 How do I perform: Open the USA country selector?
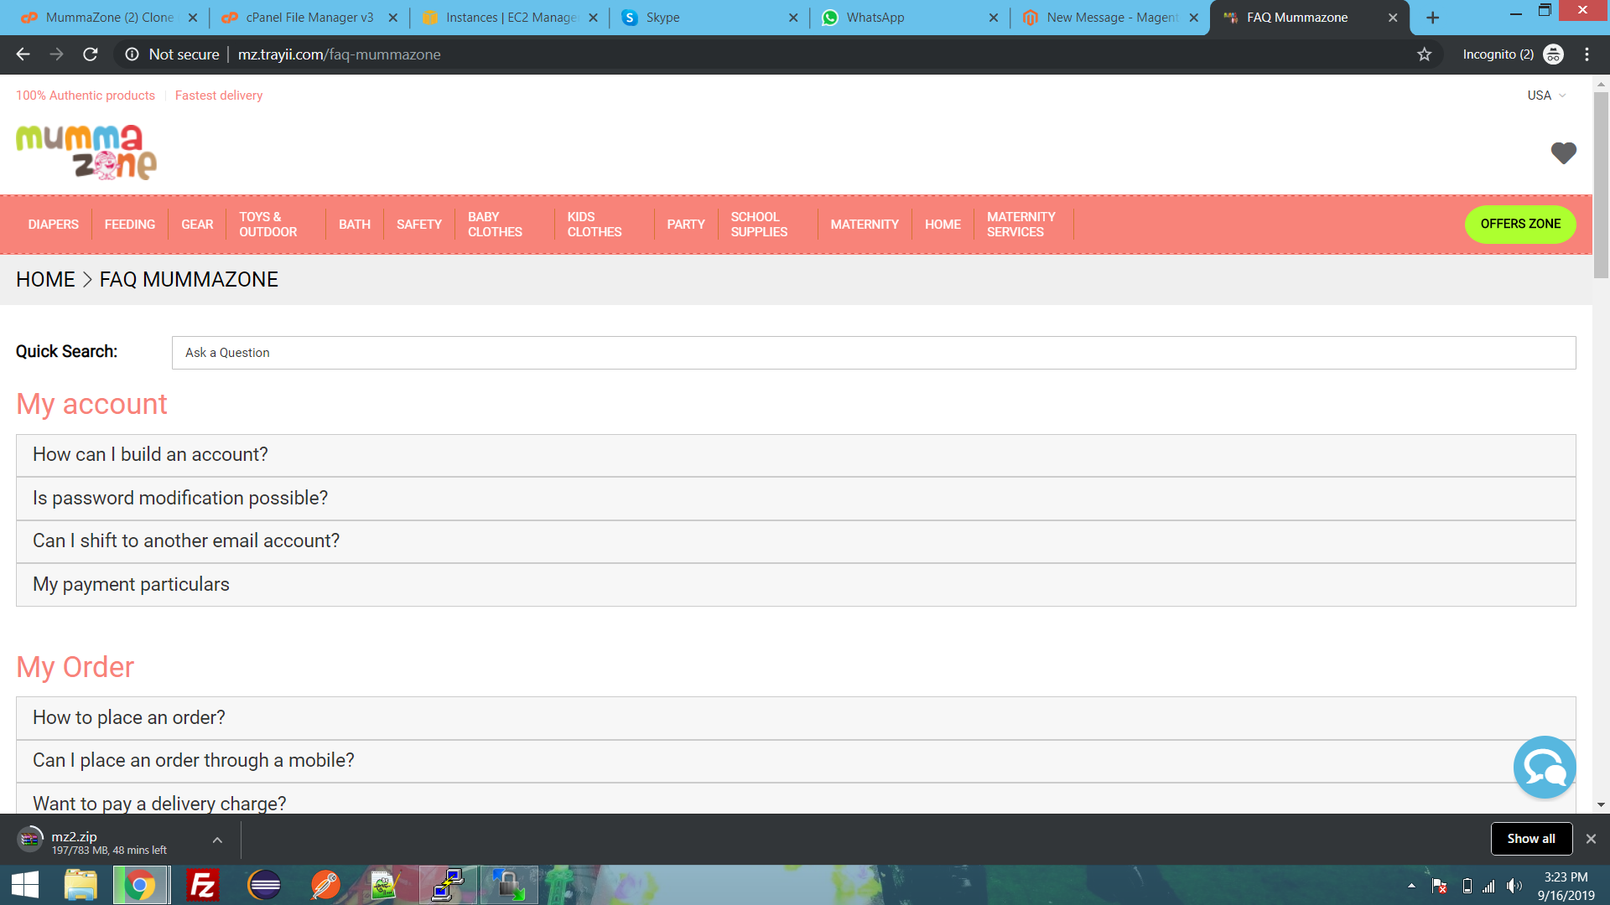(1545, 95)
